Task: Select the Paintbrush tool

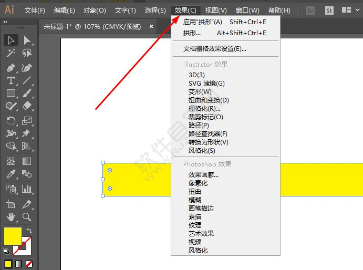Action: (x=27, y=93)
